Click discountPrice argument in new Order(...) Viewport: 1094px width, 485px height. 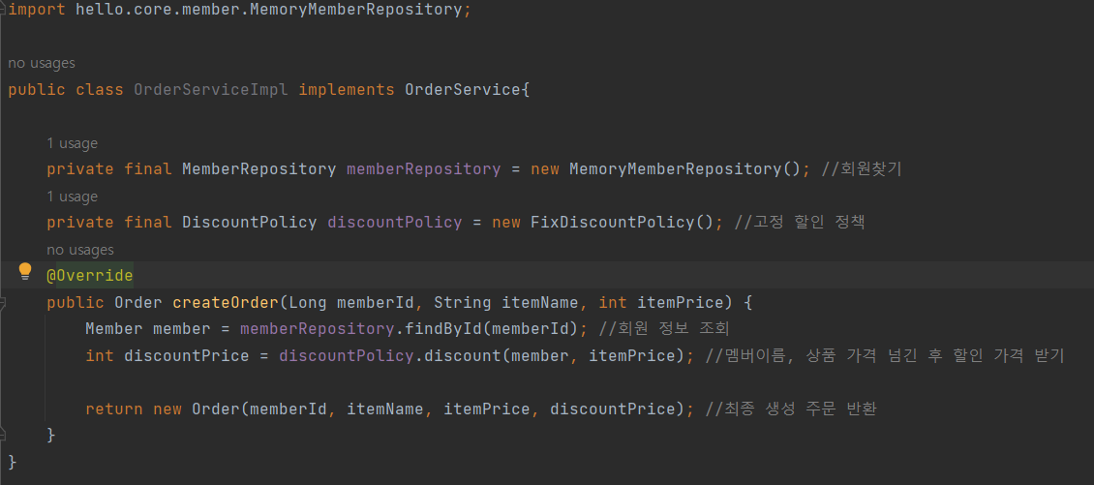(x=613, y=409)
